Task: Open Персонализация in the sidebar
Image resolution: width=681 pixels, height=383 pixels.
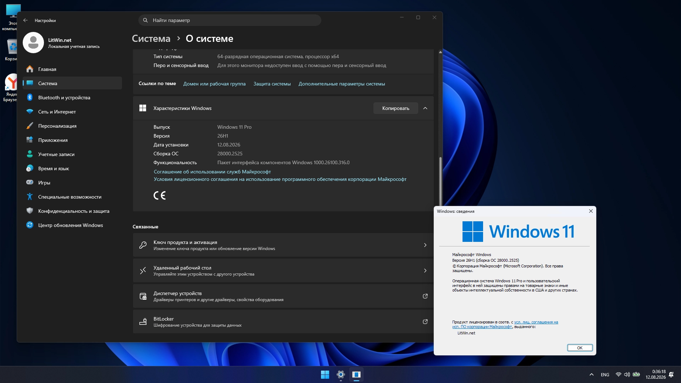Action: pyautogui.click(x=72, y=126)
